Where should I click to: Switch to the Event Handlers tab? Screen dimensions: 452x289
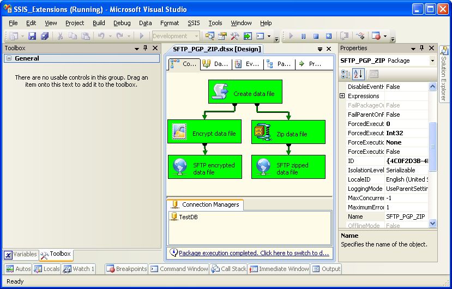[248, 64]
